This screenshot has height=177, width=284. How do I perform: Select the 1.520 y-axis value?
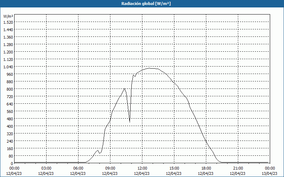click(x=8, y=22)
